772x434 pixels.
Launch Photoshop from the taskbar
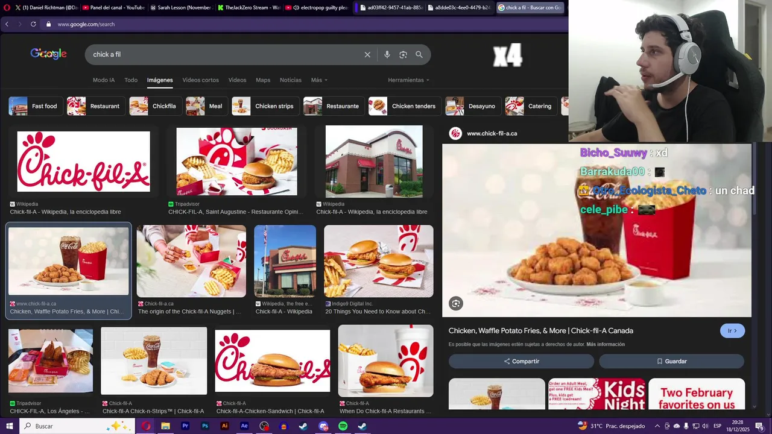[205, 426]
